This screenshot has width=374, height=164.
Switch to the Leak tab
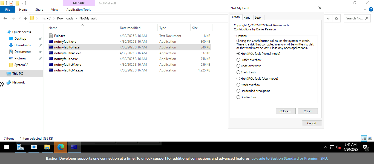tap(258, 18)
